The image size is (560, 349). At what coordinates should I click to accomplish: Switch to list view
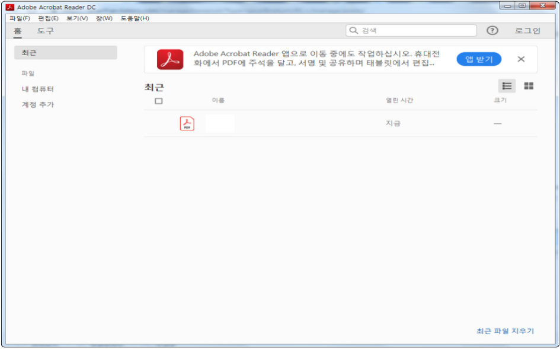(507, 86)
